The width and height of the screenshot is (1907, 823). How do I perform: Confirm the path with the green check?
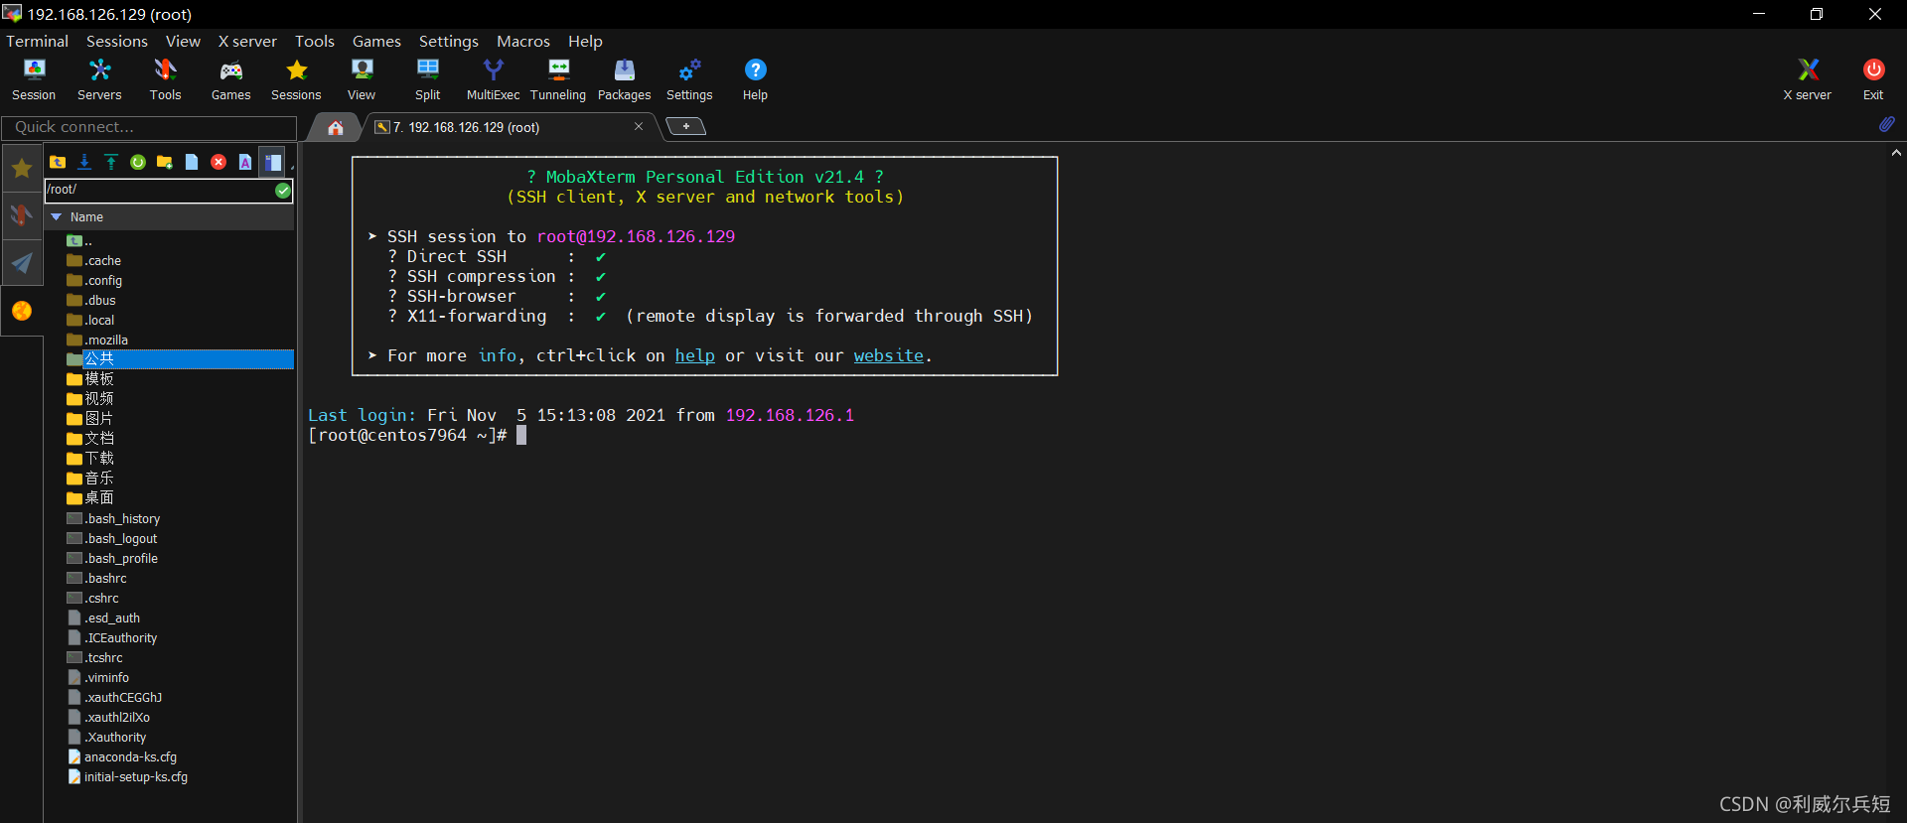coord(283,191)
